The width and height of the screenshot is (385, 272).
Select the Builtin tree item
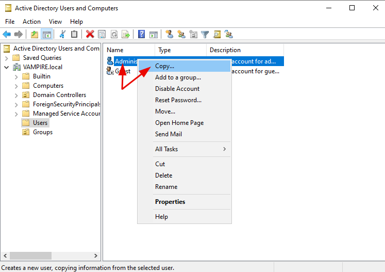coord(42,76)
